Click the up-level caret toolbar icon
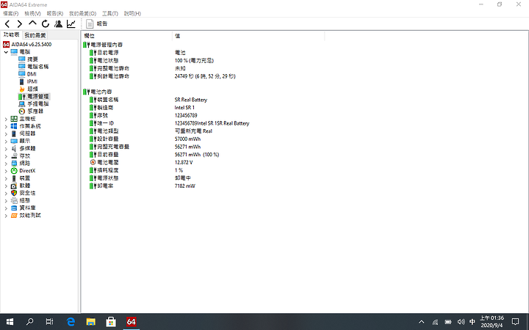 pos(32,23)
